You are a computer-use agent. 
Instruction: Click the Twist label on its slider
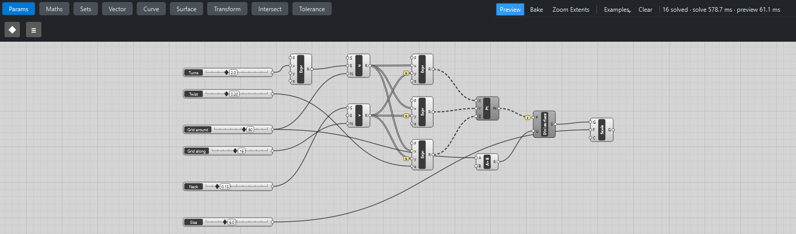click(x=193, y=94)
